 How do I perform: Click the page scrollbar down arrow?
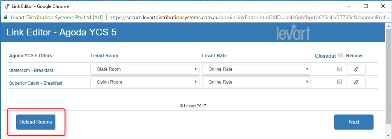(389, 136)
